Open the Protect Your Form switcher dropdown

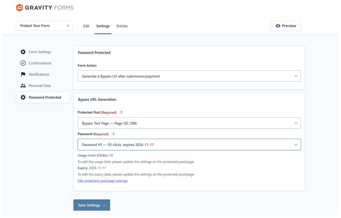coord(44,26)
